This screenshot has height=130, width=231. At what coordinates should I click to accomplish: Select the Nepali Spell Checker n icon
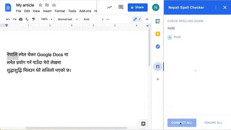tap(158, 66)
